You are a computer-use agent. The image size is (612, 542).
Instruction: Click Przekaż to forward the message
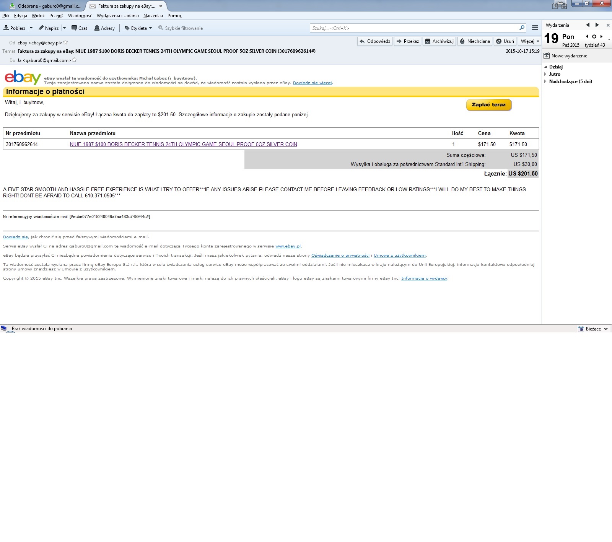pos(407,41)
